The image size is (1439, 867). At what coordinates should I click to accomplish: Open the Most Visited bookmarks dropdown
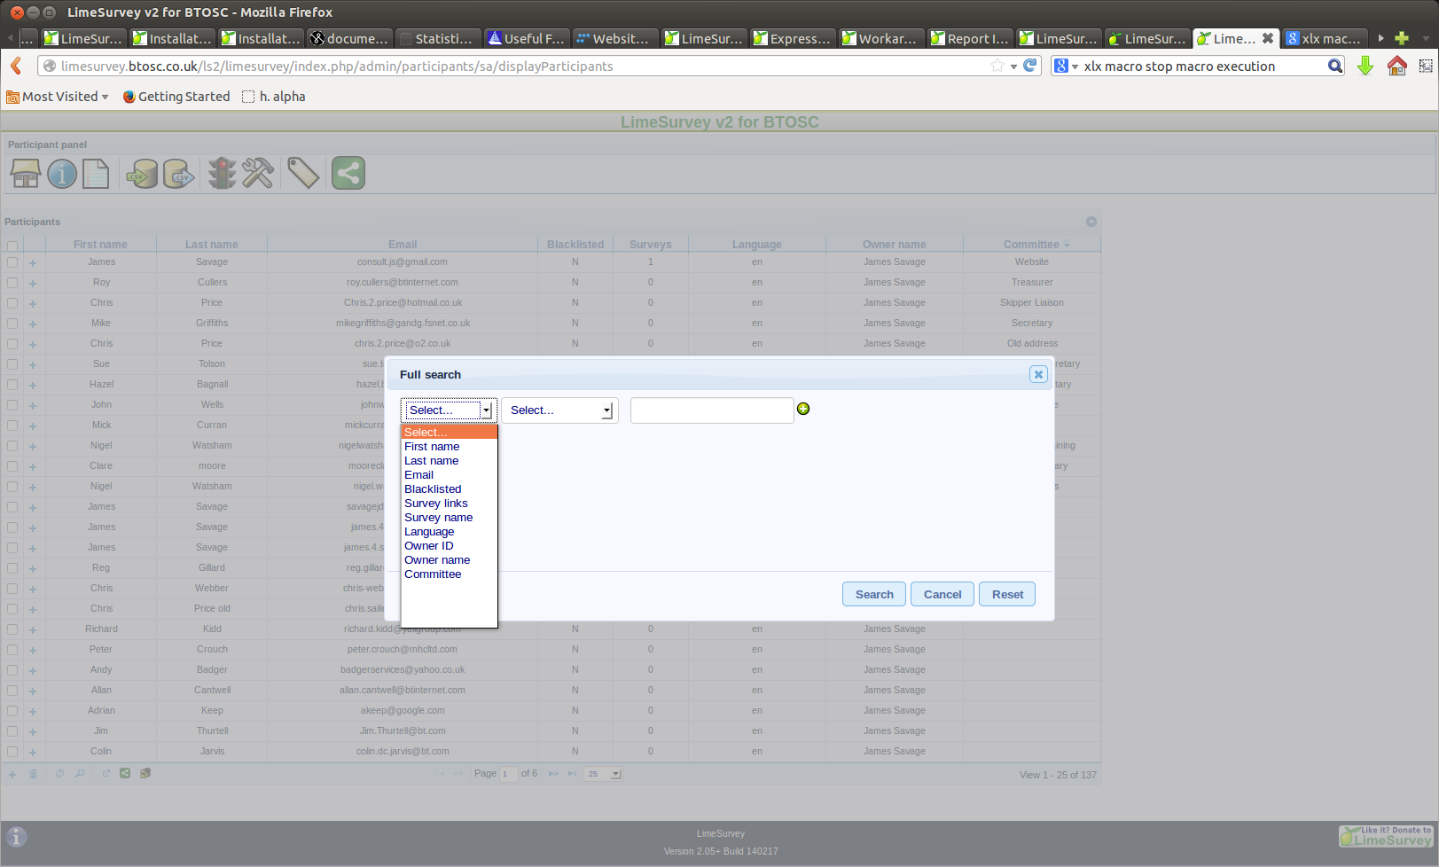coord(59,97)
